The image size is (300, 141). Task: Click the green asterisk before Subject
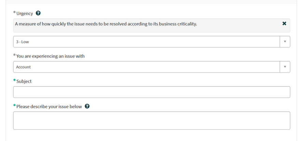point(14,81)
